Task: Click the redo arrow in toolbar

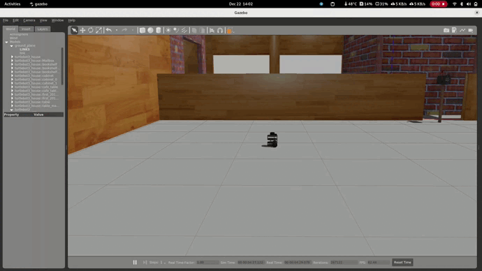Action: coord(124,30)
